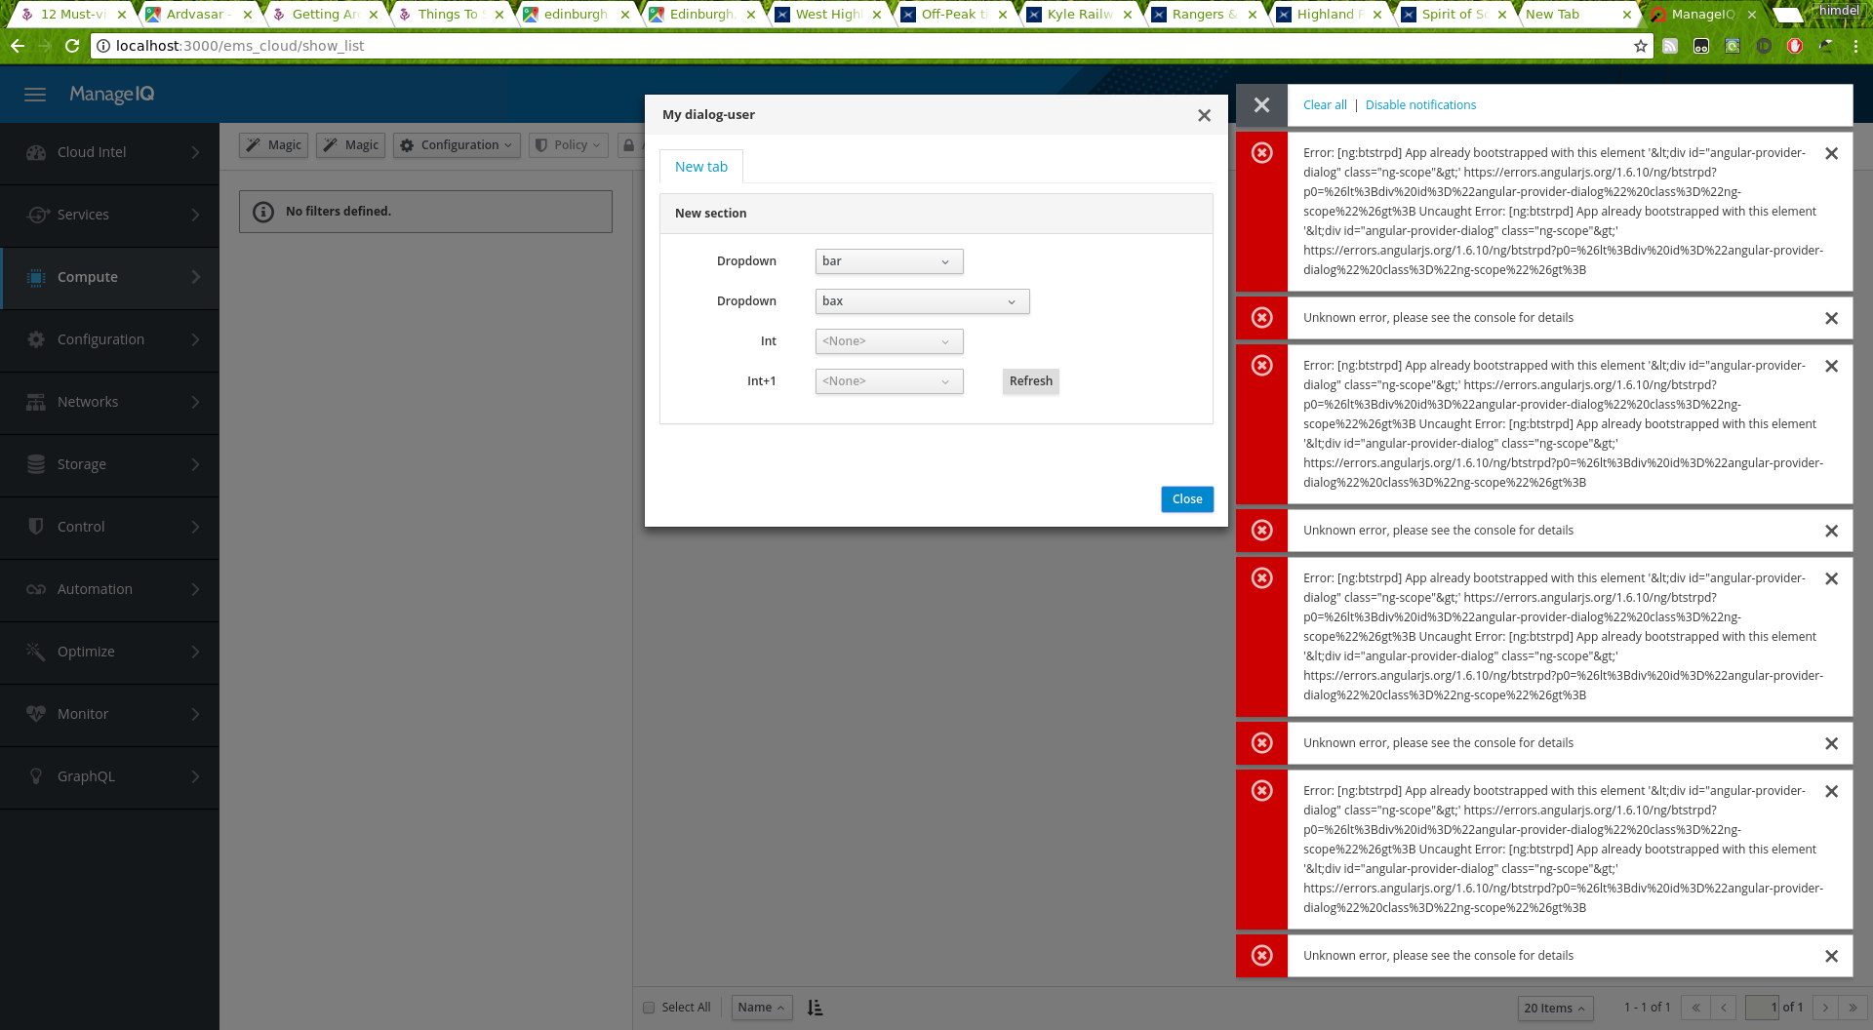1873x1030 pixels.
Task: Open the hamburger navigation menu
Action: pos(35,95)
